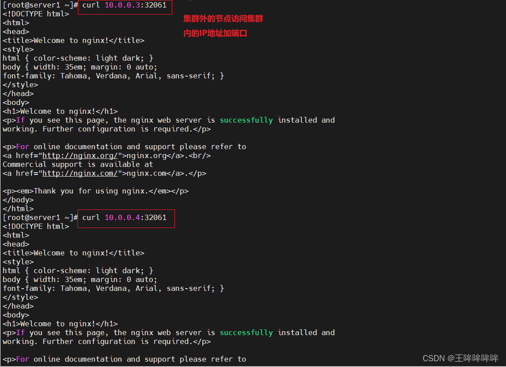
Task: Click the second '[root@server1 ~]#' prompt
Action: [x=40, y=217]
